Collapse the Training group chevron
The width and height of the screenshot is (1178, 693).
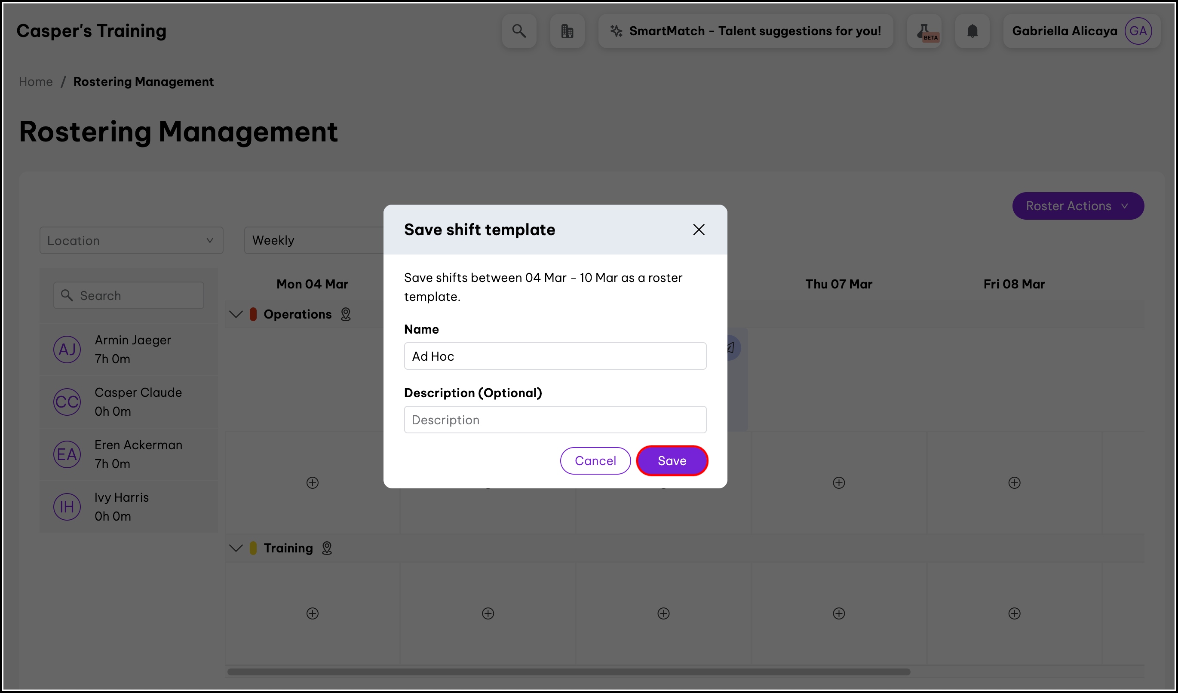[x=236, y=548]
